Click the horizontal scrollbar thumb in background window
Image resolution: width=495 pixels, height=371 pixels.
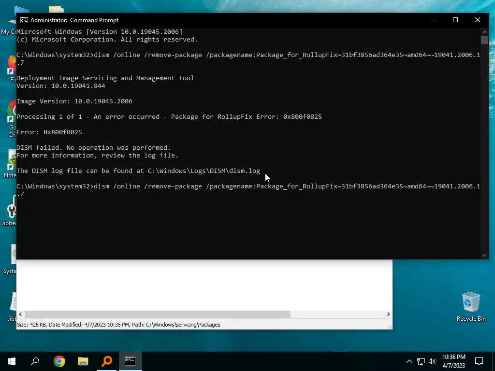click(x=158, y=314)
